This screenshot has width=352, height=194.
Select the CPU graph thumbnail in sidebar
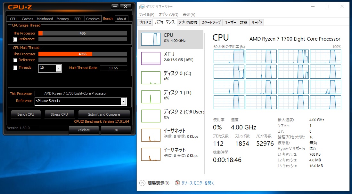point(151,39)
